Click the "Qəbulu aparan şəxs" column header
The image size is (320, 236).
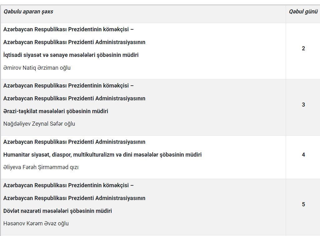click(28, 12)
